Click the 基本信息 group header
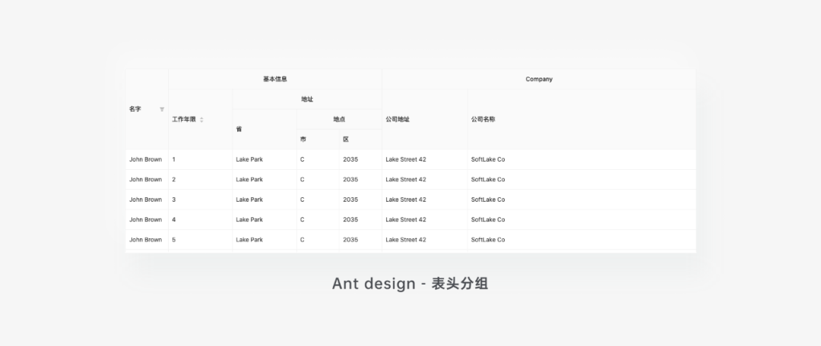 [x=275, y=79]
